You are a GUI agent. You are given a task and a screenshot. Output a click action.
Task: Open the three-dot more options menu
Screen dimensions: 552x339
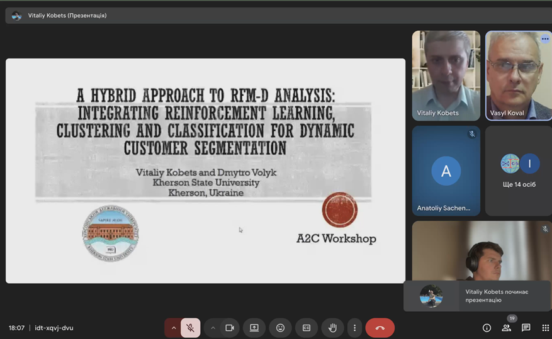354,328
